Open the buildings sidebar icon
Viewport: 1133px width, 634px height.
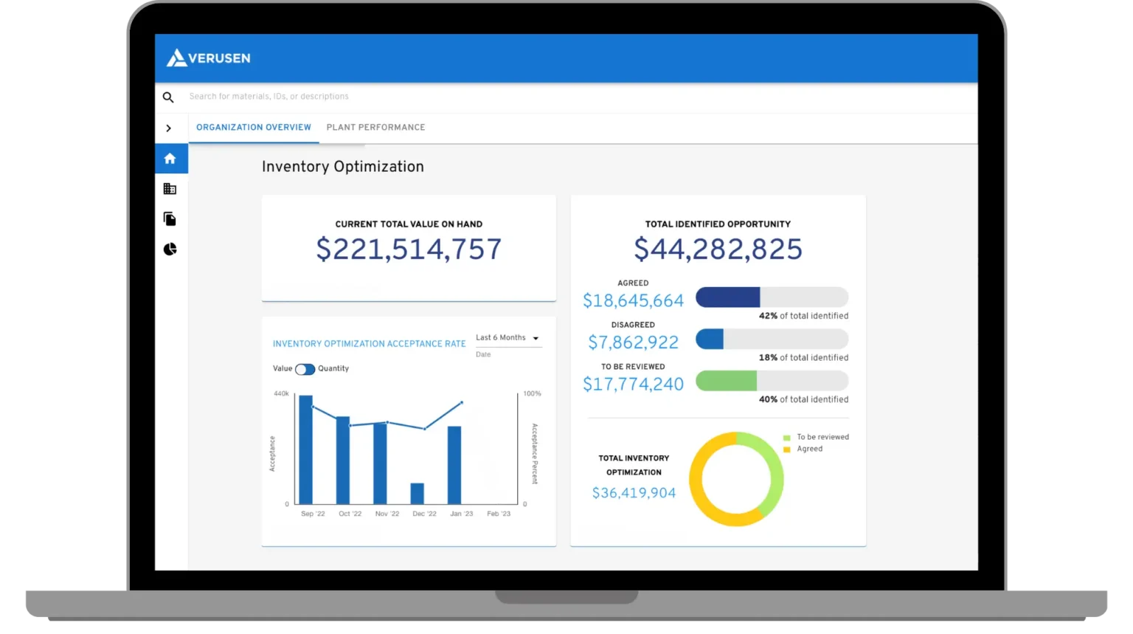(x=170, y=189)
